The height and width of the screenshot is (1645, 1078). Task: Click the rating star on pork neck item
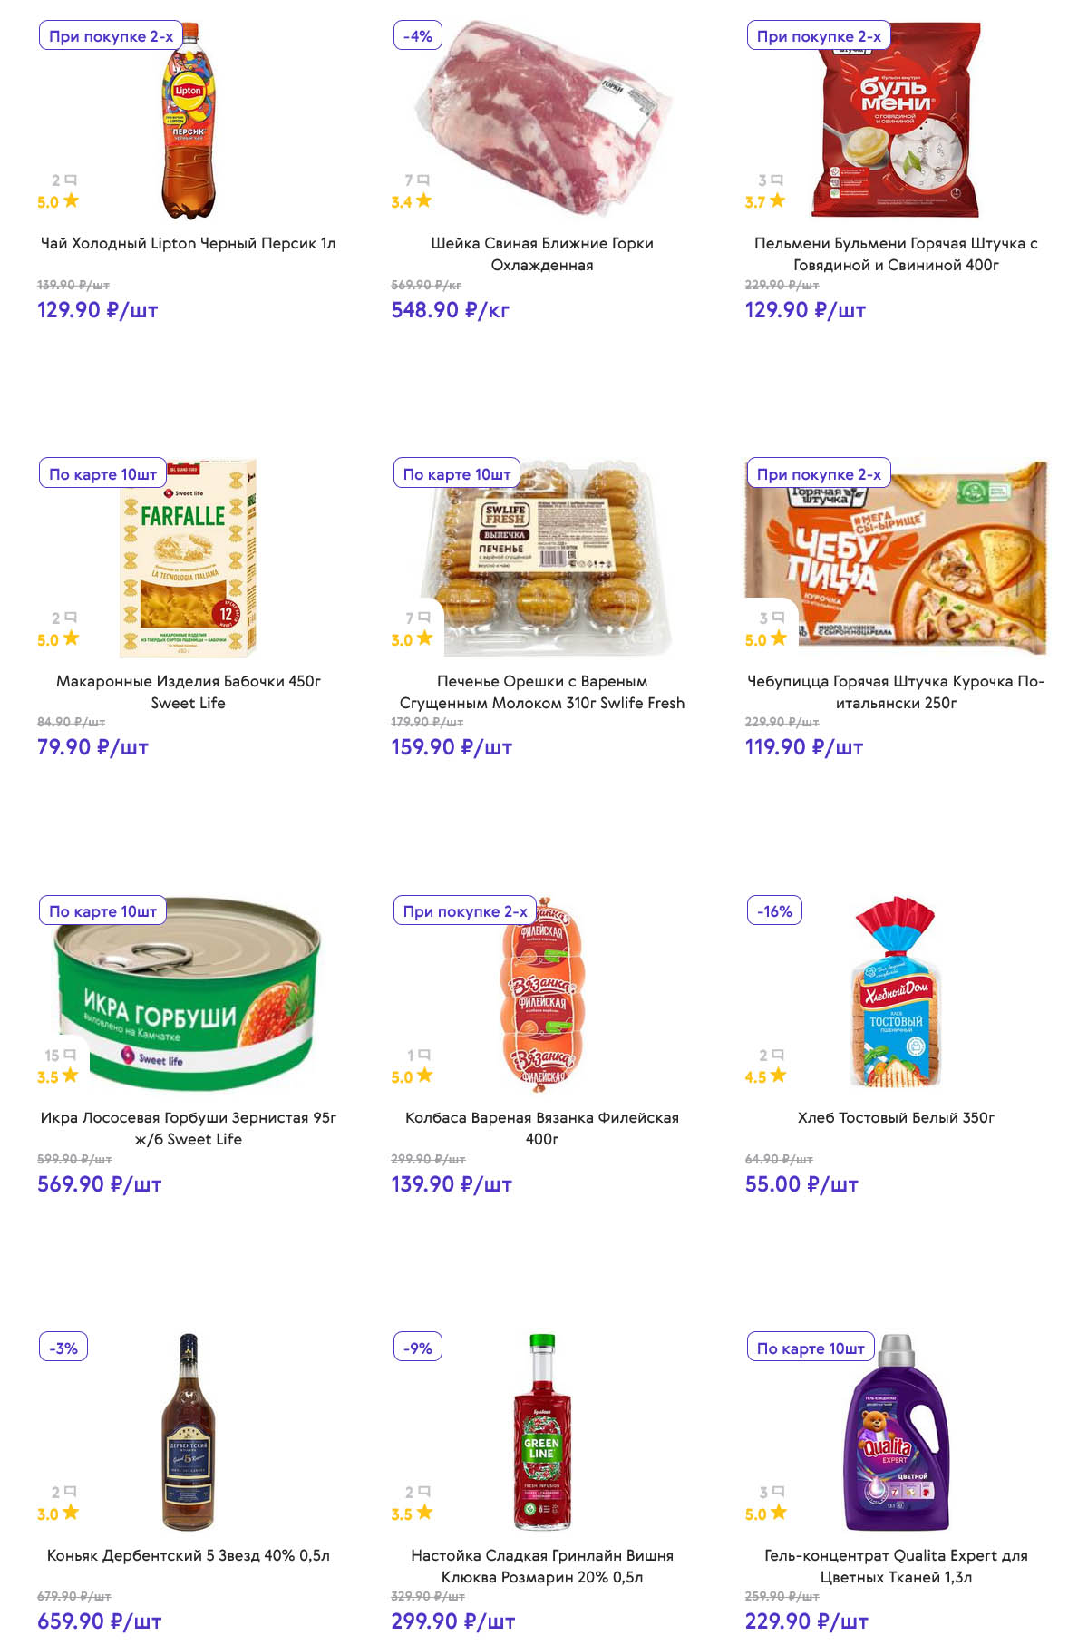[423, 200]
